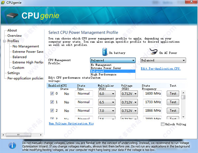This screenshot has height=153, width=198.
Task: Select No Management in sidebar tree
Action: [26, 46]
